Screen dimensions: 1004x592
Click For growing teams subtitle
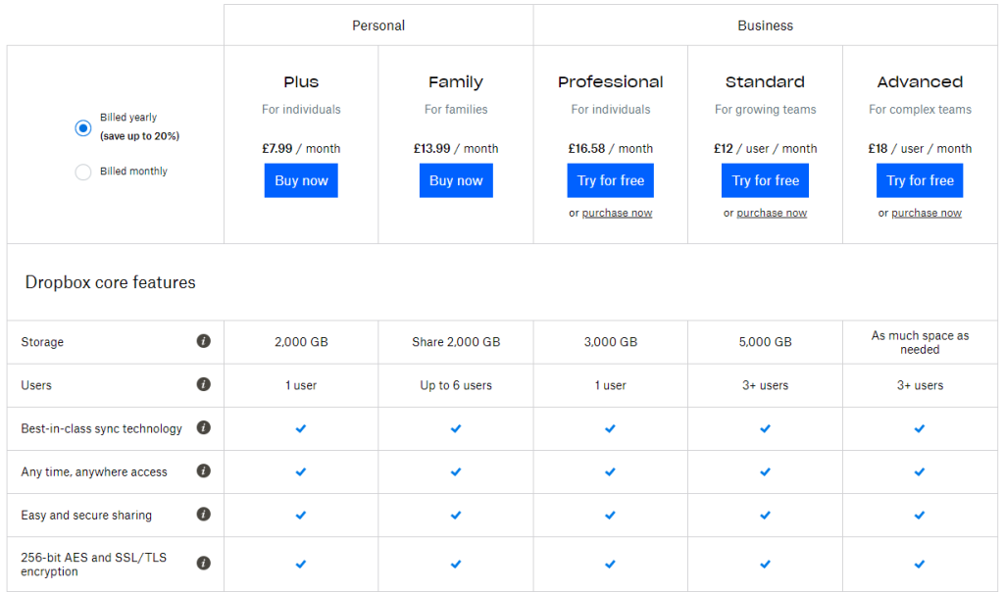click(765, 110)
